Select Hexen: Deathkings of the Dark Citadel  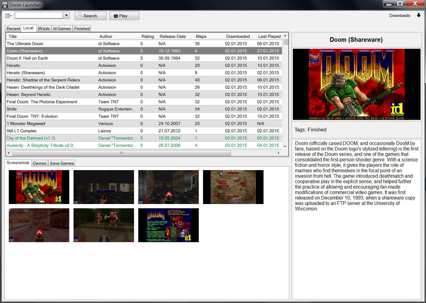point(144,87)
